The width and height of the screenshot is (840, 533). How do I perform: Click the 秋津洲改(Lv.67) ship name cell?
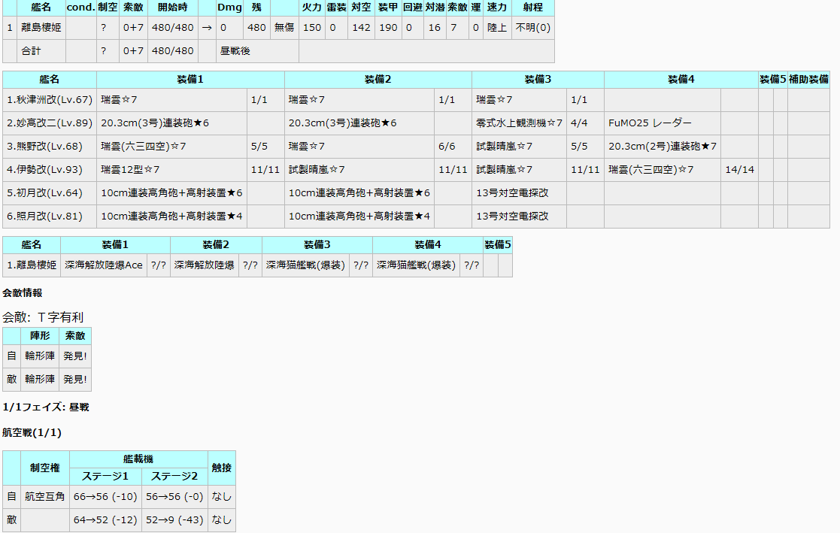50,100
